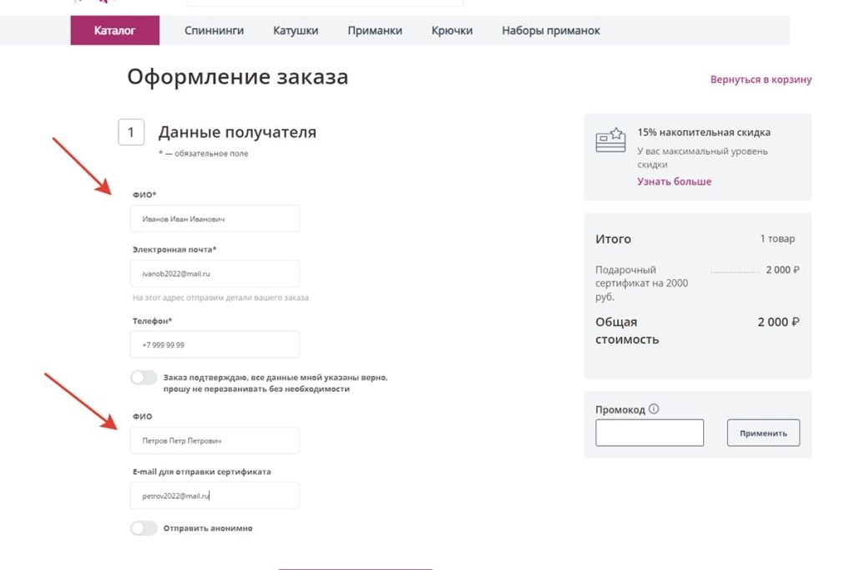
Task: Go to the Спиннинги category
Action: point(214,31)
